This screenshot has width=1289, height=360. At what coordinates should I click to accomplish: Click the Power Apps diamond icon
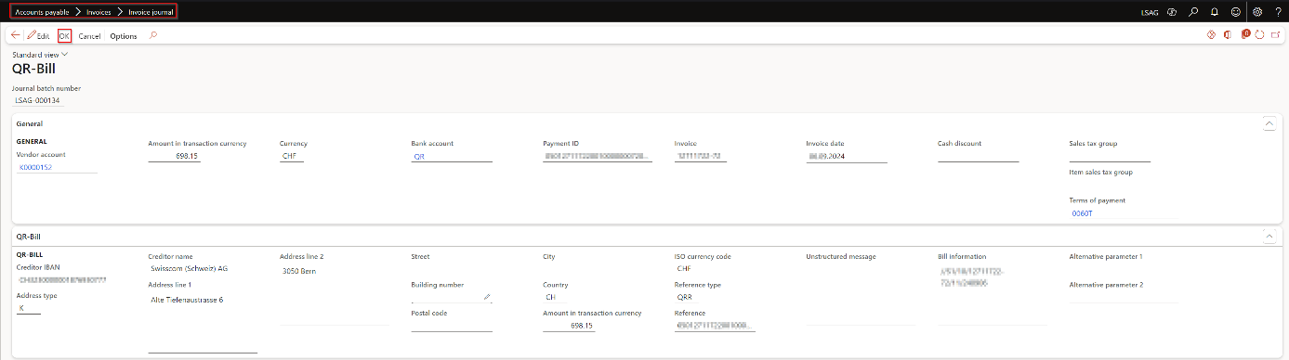(x=1211, y=35)
